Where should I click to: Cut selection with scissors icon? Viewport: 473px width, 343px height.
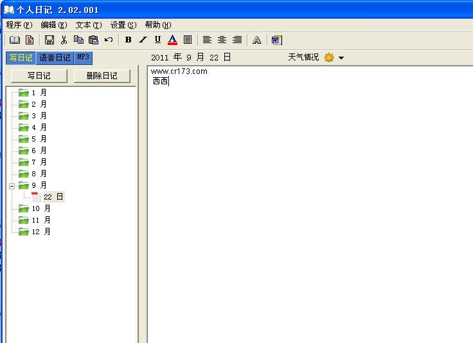tap(64, 40)
